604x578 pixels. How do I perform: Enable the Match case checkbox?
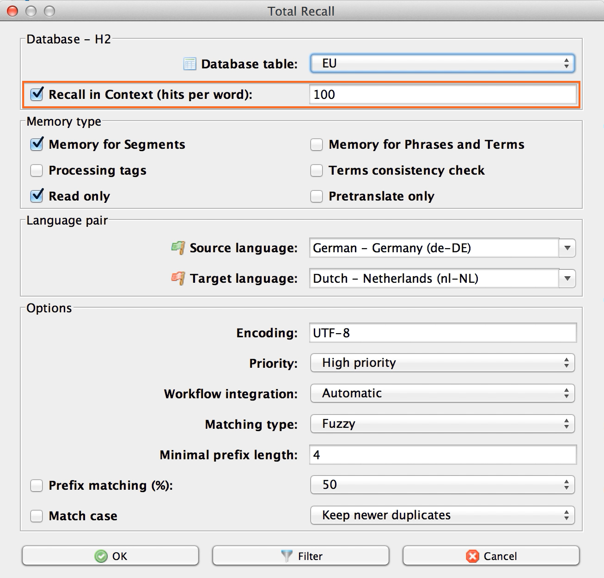pyautogui.click(x=37, y=516)
